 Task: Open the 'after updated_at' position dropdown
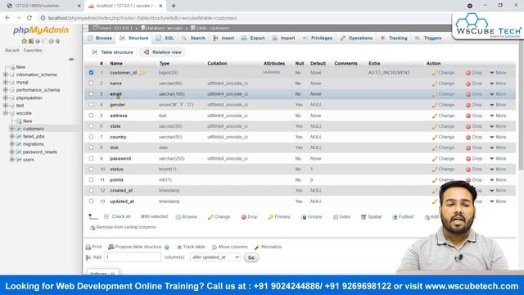click(x=215, y=257)
